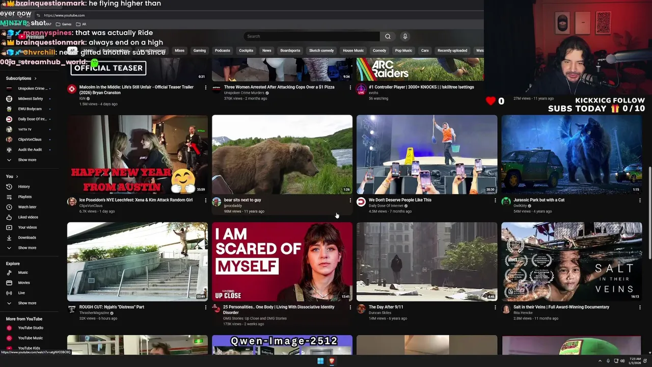The height and width of the screenshot is (367, 652).
Task: Select the Podcasts filter chip
Action: click(x=223, y=50)
